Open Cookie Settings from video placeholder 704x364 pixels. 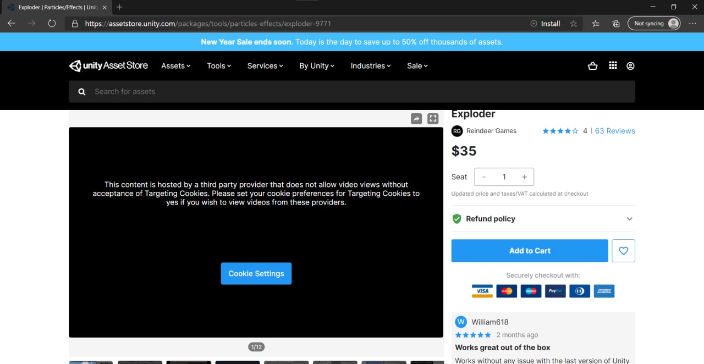(256, 273)
